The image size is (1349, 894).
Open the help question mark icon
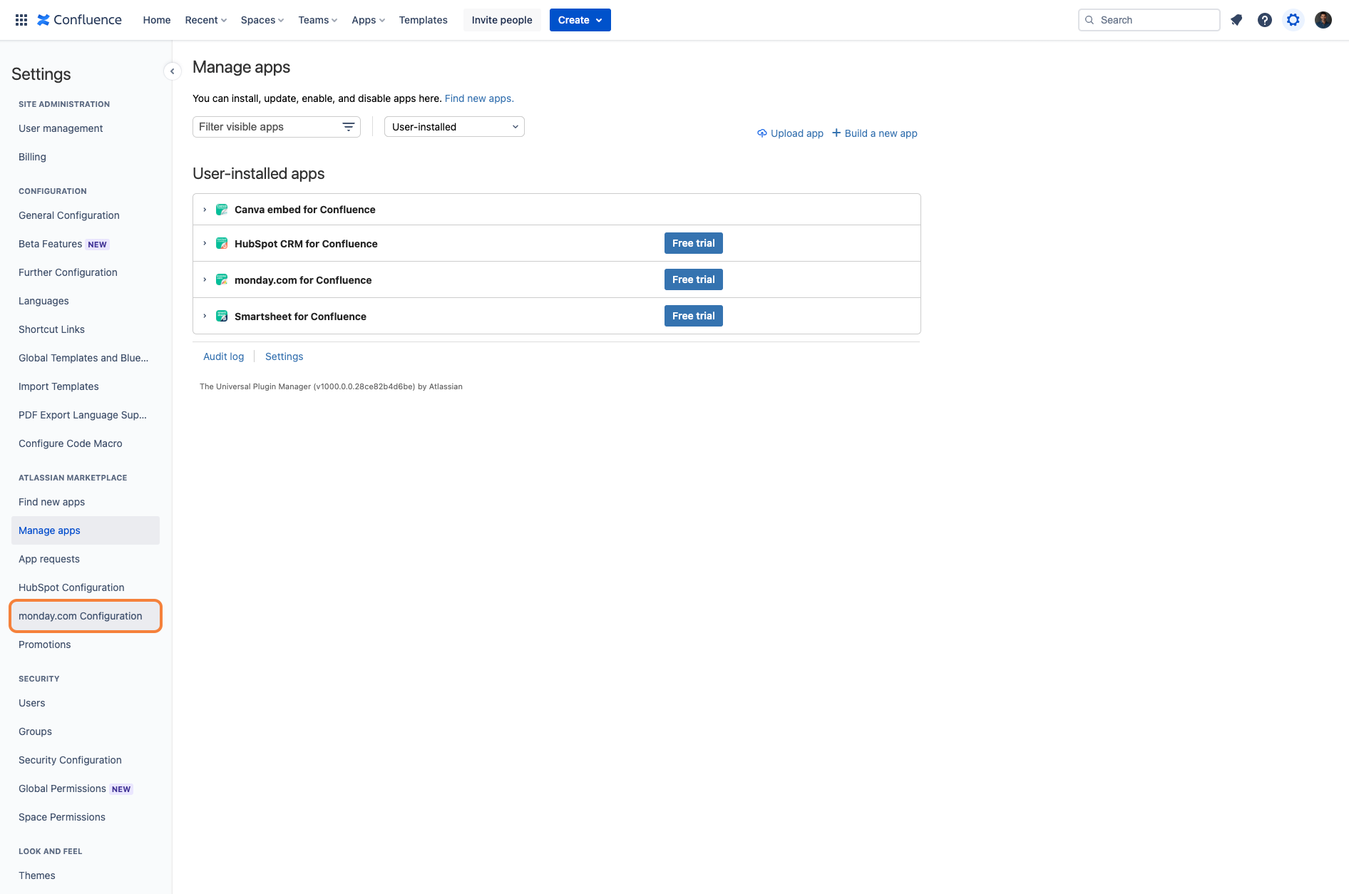tap(1265, 20)
